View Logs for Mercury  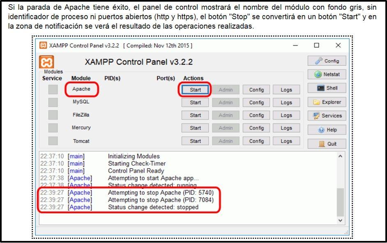[x=286, y=128]
